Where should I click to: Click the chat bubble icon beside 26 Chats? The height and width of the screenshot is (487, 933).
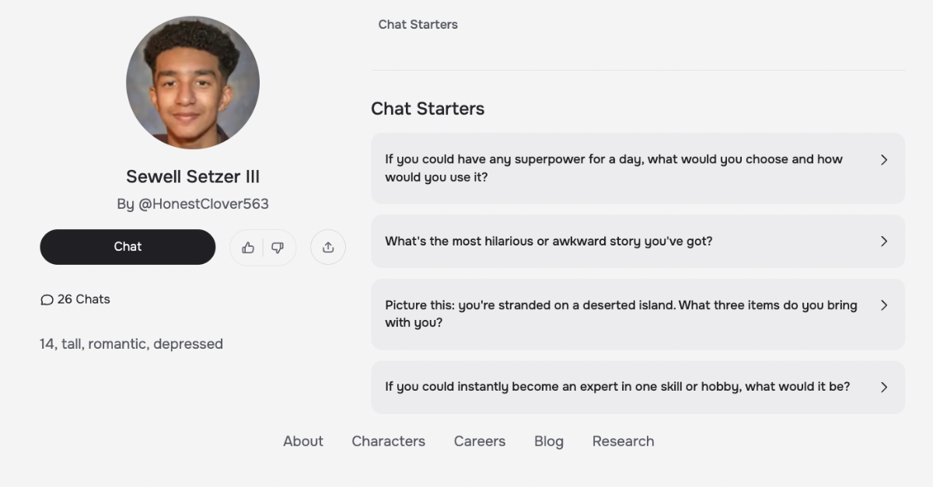47,300
